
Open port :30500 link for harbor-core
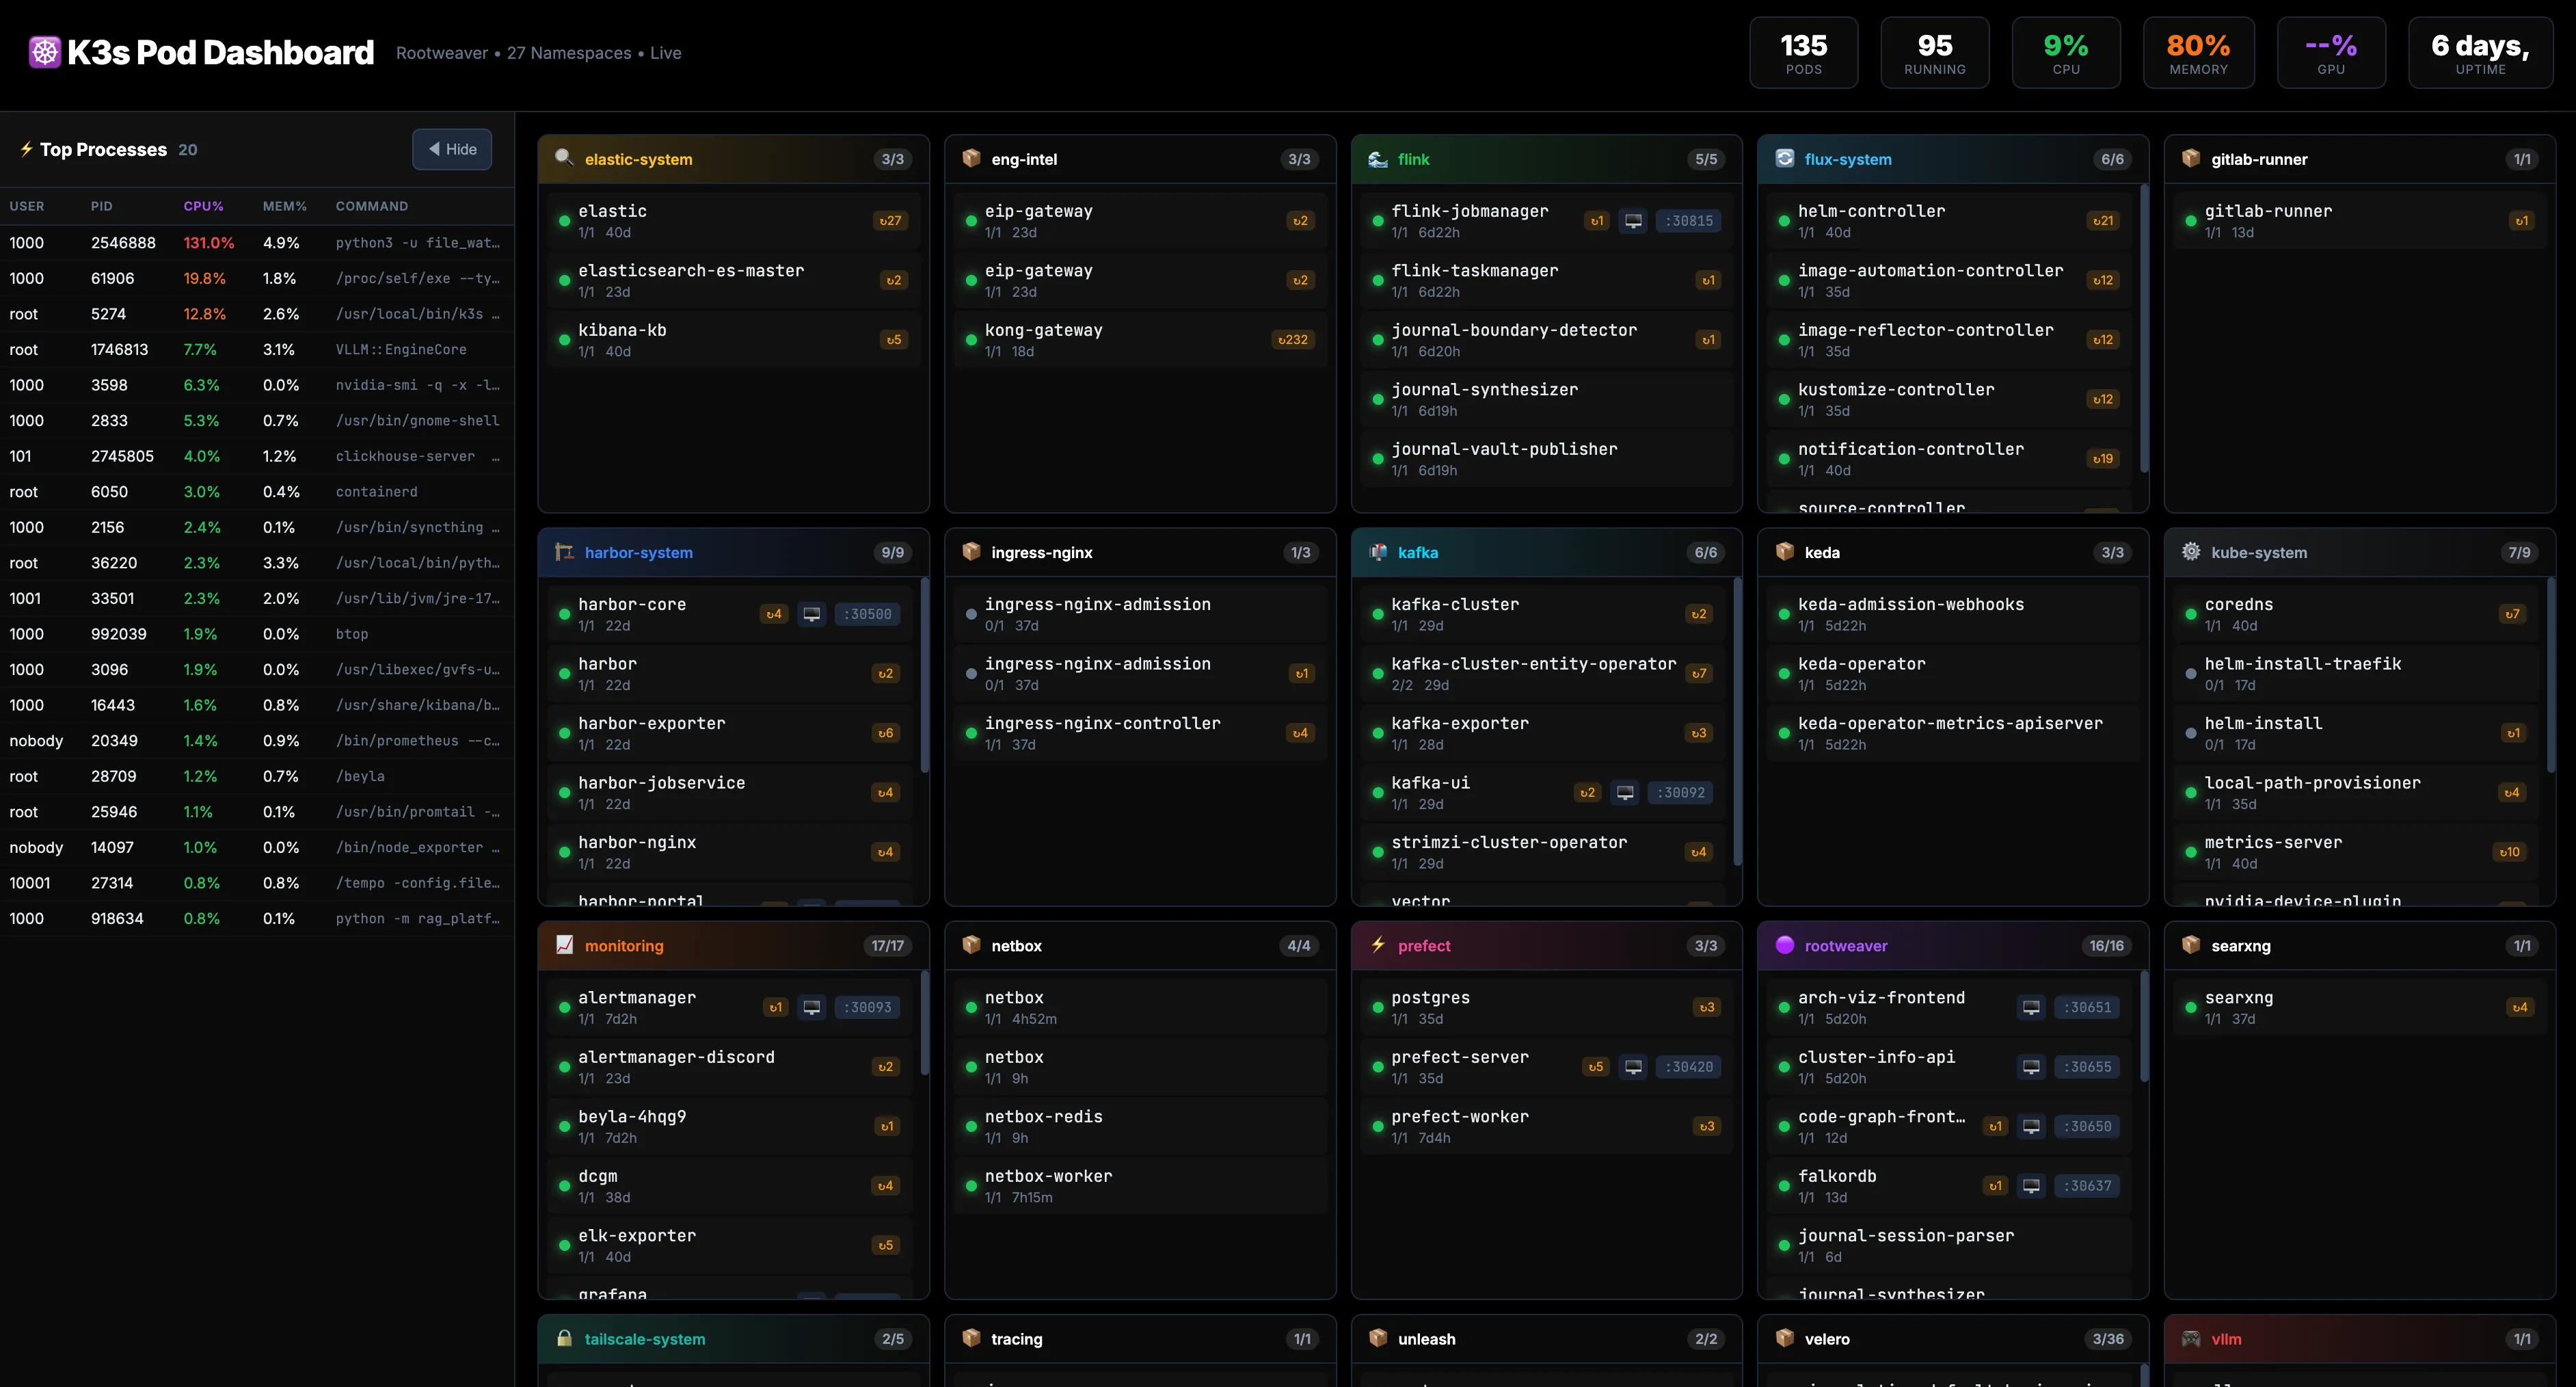[867, 613]
